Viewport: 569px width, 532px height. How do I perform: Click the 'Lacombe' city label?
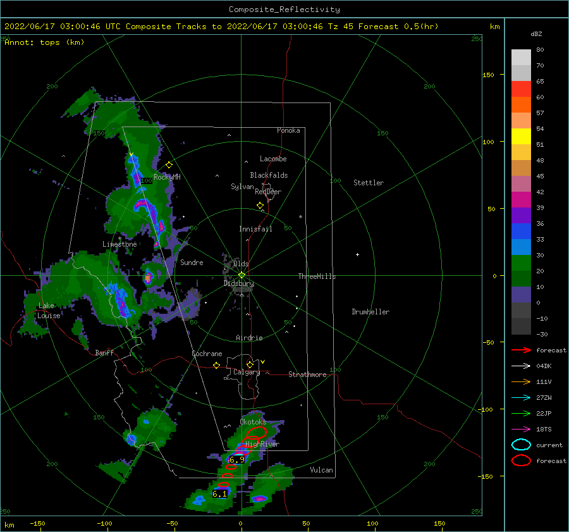coord(273,159)
